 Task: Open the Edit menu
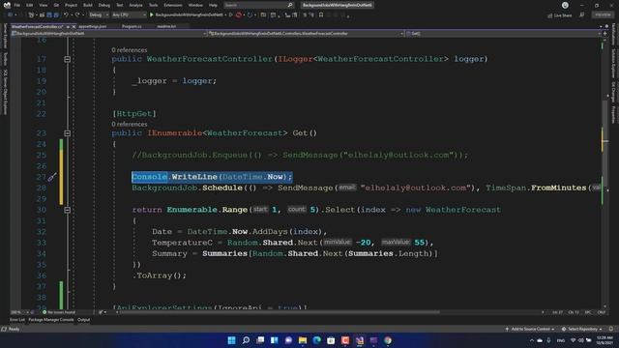[30, 5]
